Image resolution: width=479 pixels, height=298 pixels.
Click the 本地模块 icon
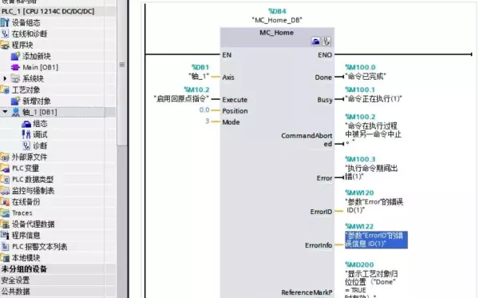5,258
